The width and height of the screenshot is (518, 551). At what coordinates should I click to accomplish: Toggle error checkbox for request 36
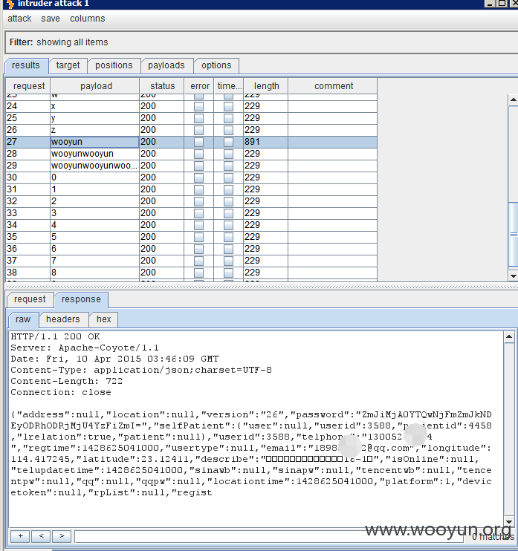(198, 249)
